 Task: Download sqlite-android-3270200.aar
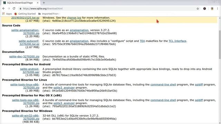click(30, 70)
